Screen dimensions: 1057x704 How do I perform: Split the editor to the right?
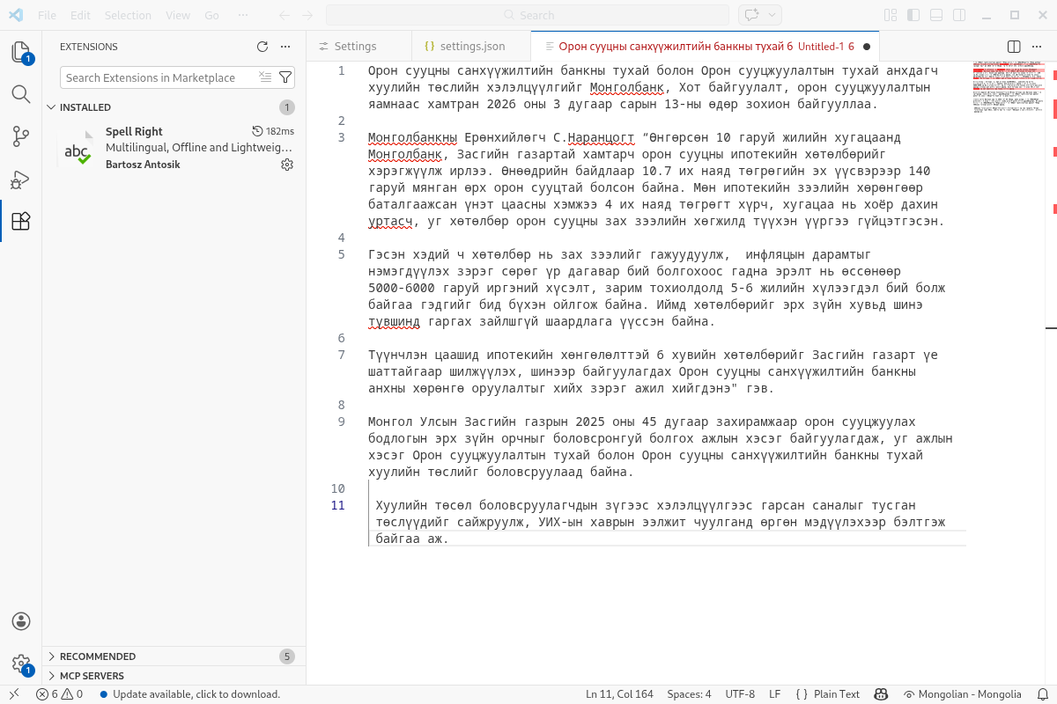(1013, 46)
